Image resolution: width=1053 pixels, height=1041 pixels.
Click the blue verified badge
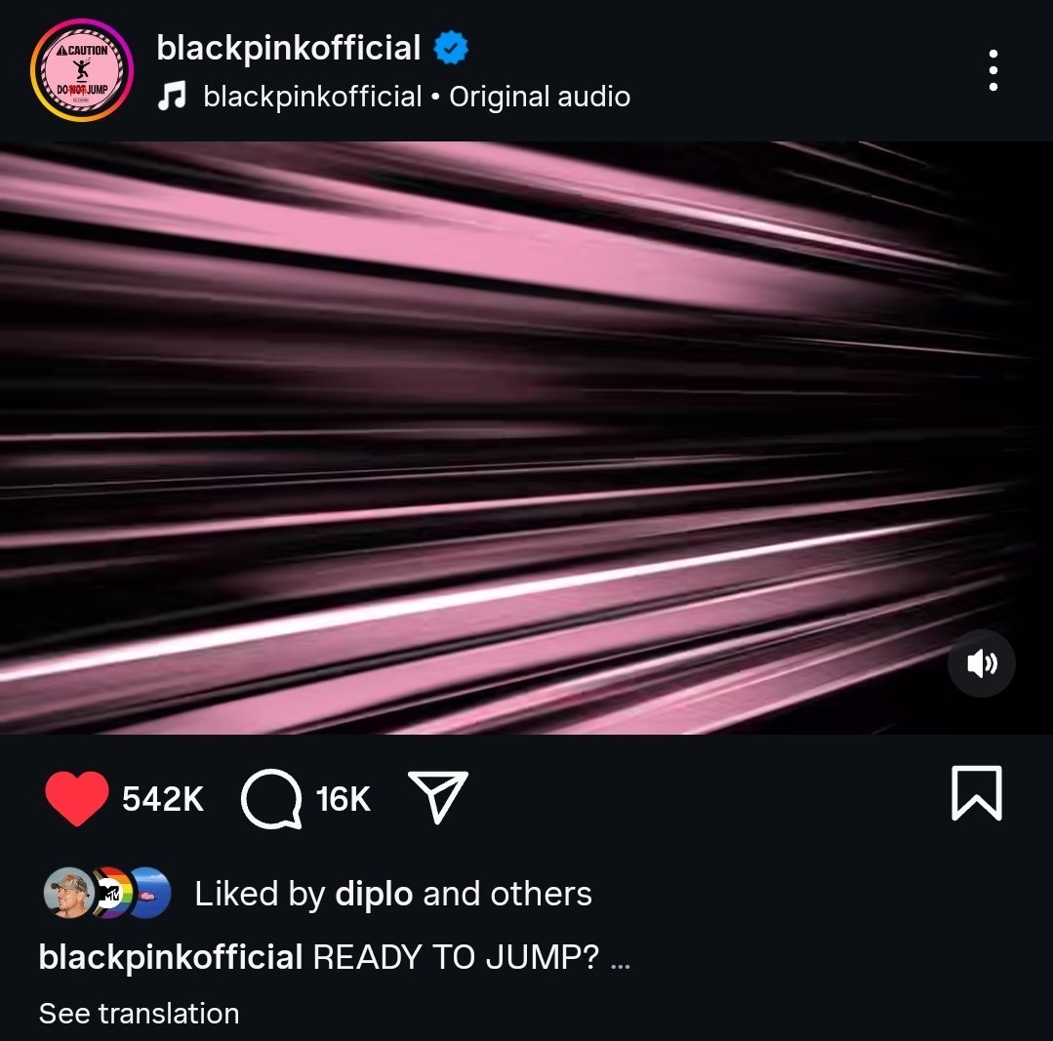coord(451,48)
